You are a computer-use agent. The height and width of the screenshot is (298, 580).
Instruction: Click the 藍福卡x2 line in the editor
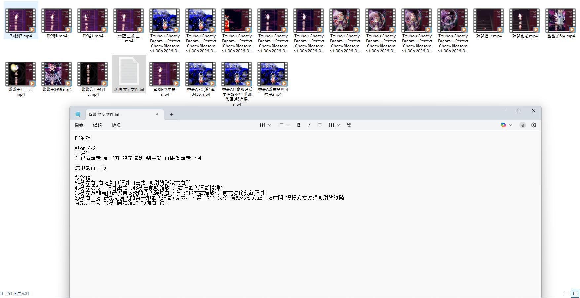coord(85,148)
